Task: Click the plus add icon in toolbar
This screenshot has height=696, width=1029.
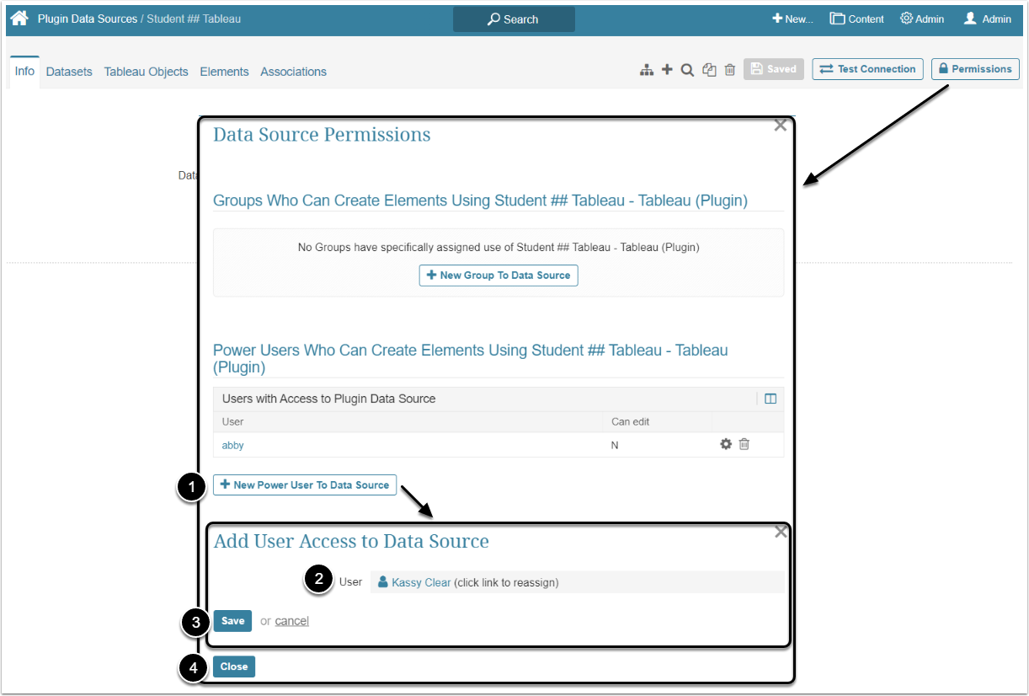Action: pos(667,70)
